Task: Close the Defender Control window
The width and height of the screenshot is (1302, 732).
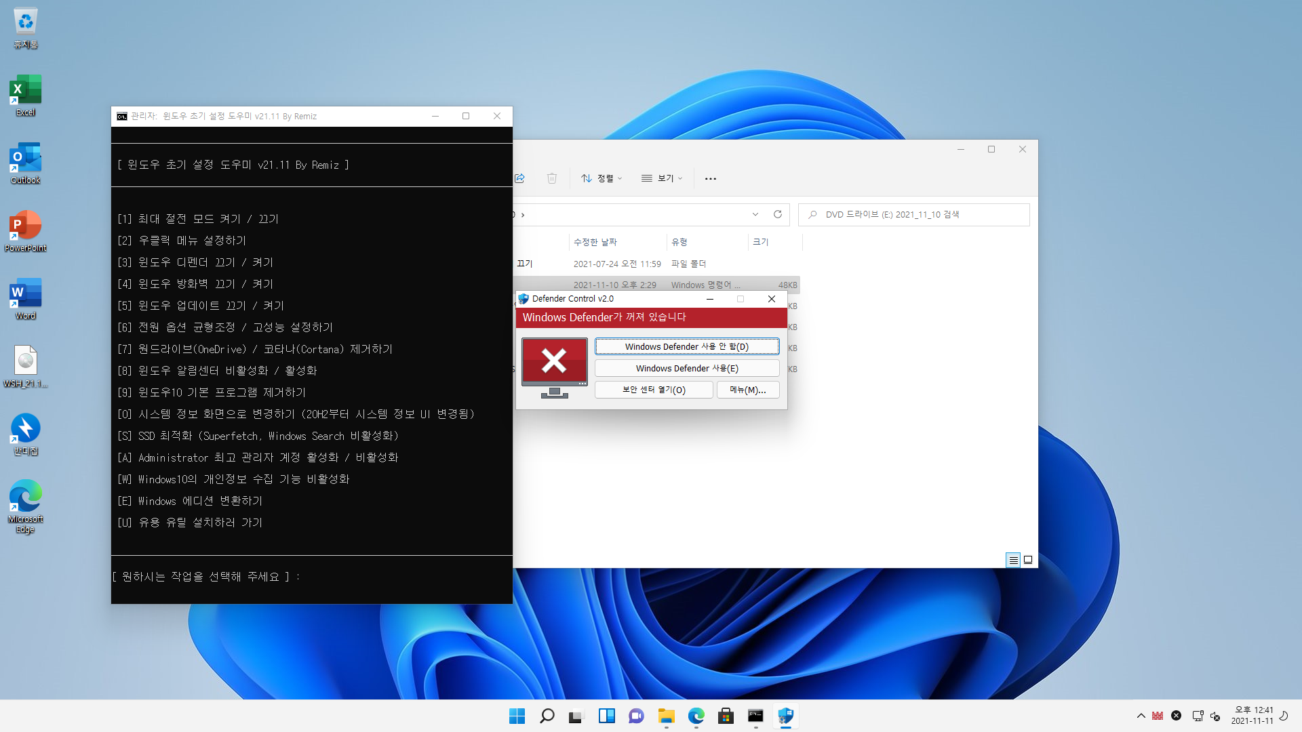Action: click(x=772, y=299)
